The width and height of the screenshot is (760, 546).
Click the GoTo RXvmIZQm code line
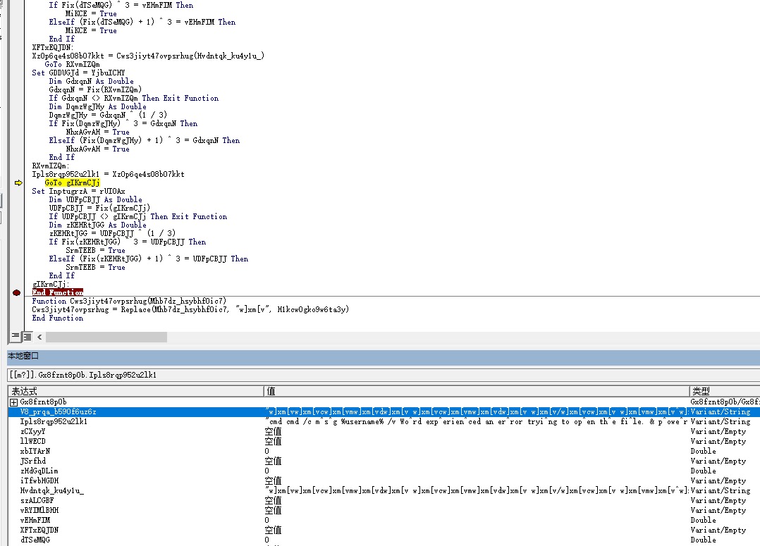point(72,64)
